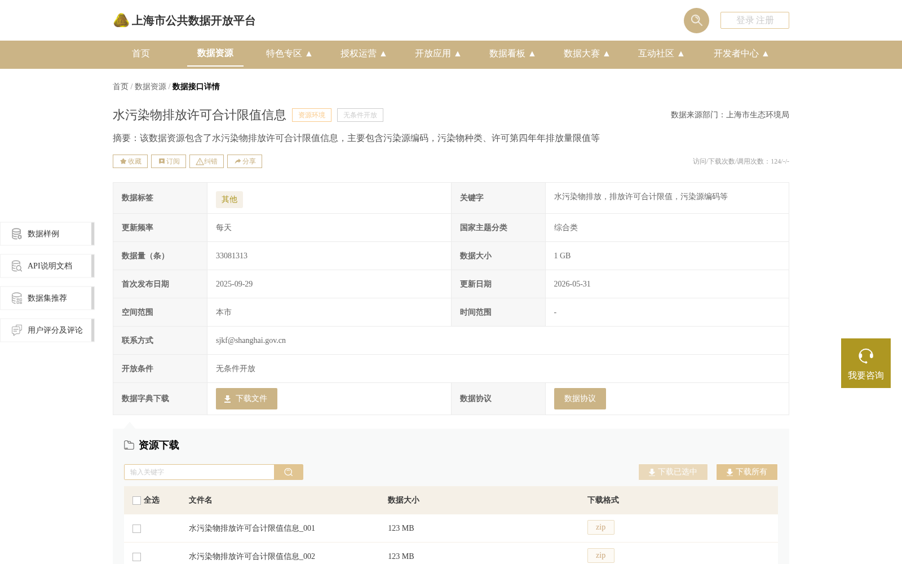This screenshot has width=902, height=564.
Task: Select checkbox for file _001
Action: pos(136,528)
